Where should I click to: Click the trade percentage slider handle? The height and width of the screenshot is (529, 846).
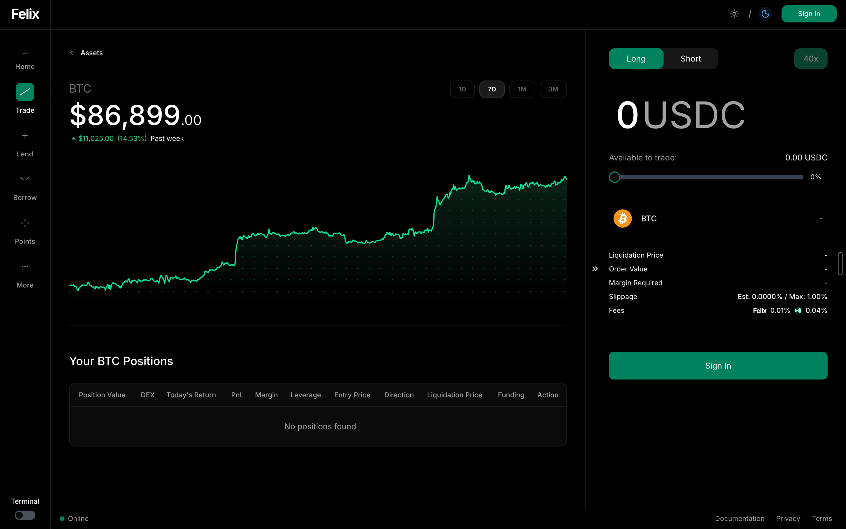[x=615, y=177]
